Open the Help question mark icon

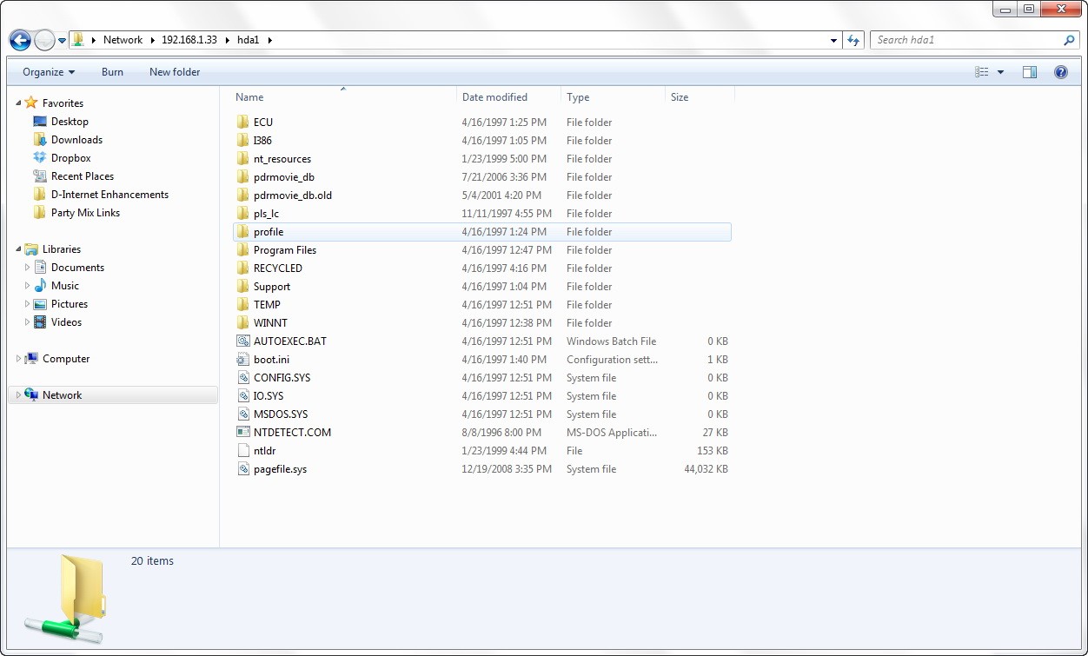[1060, 72]
